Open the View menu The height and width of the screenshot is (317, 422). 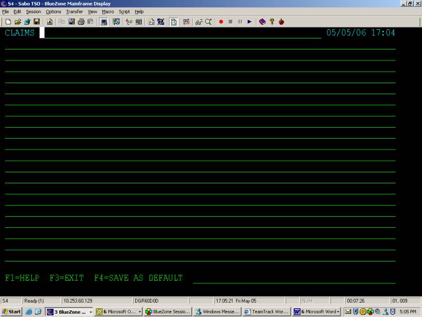point(92,12)
